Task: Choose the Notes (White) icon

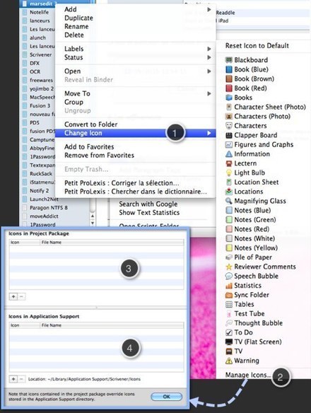Action: point(250,238)
